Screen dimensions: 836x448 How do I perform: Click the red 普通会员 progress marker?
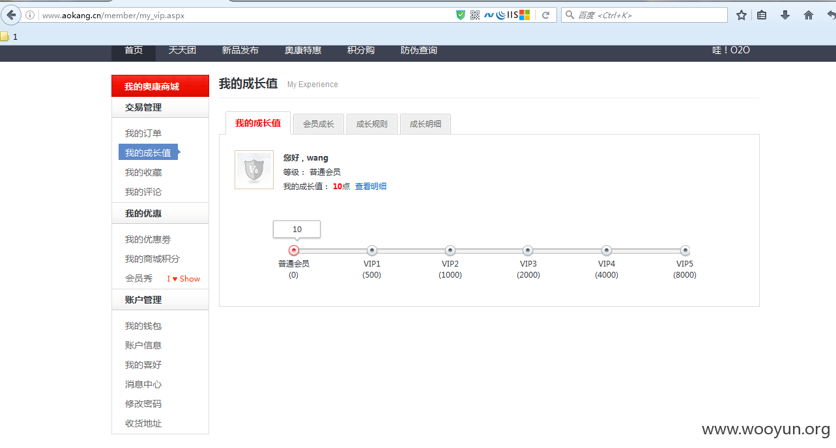point(294,250)
